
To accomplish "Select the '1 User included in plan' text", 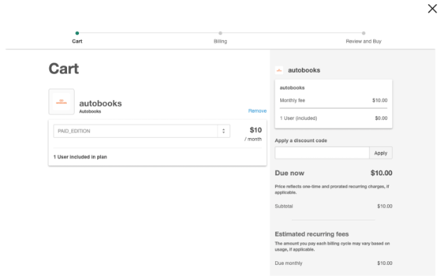I will [80, 157].
